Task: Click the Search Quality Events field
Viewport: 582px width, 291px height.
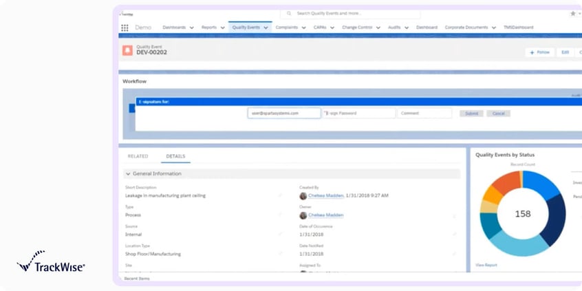Action: pos(350,13)
